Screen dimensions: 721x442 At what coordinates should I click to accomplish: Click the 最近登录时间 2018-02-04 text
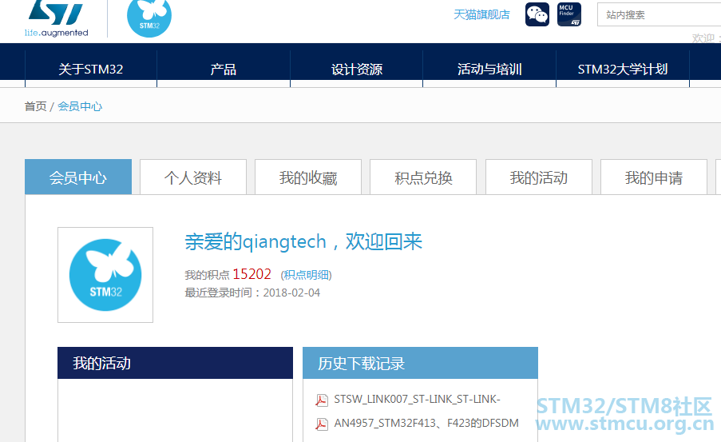[252, 293]
